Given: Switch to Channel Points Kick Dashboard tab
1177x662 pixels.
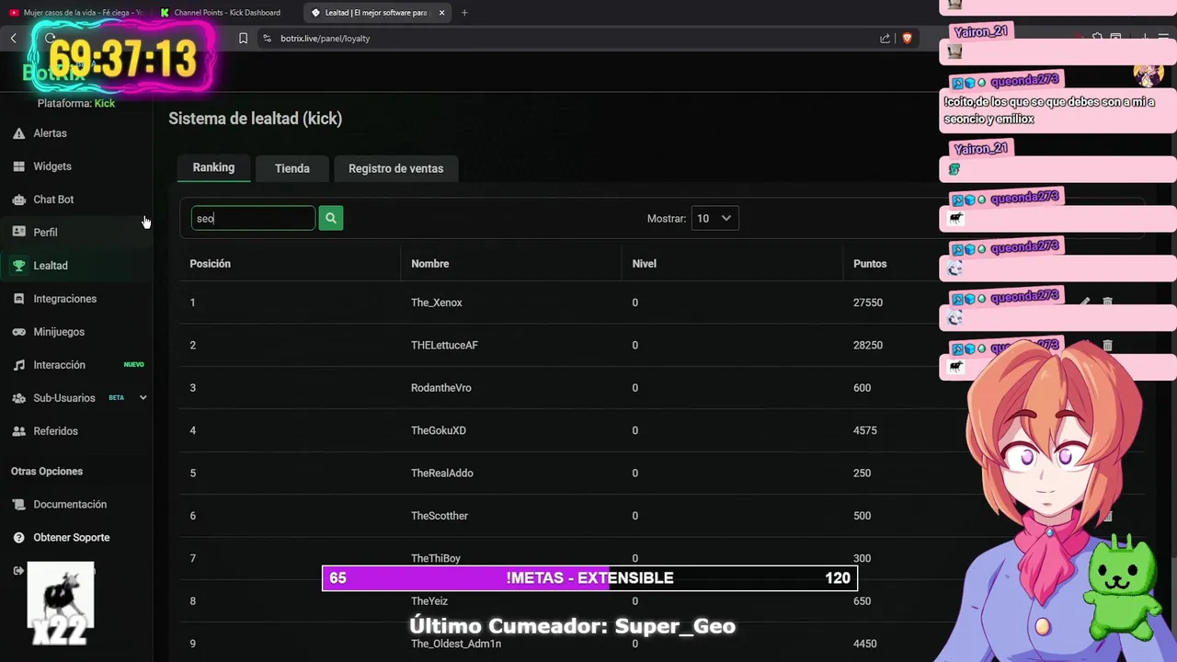Looking at the screenshot, I should pos(226,13).
